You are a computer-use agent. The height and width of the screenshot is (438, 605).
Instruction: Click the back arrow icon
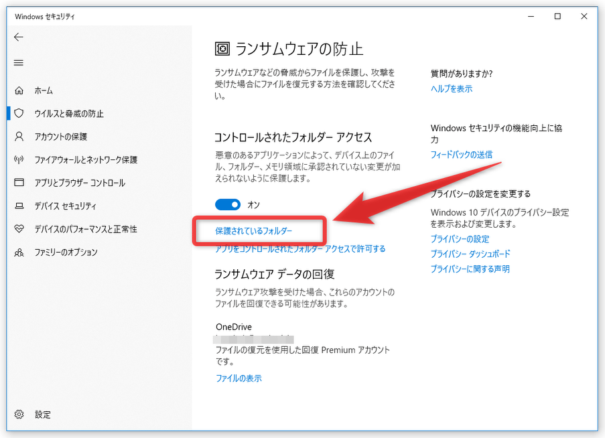pos(19,37)
